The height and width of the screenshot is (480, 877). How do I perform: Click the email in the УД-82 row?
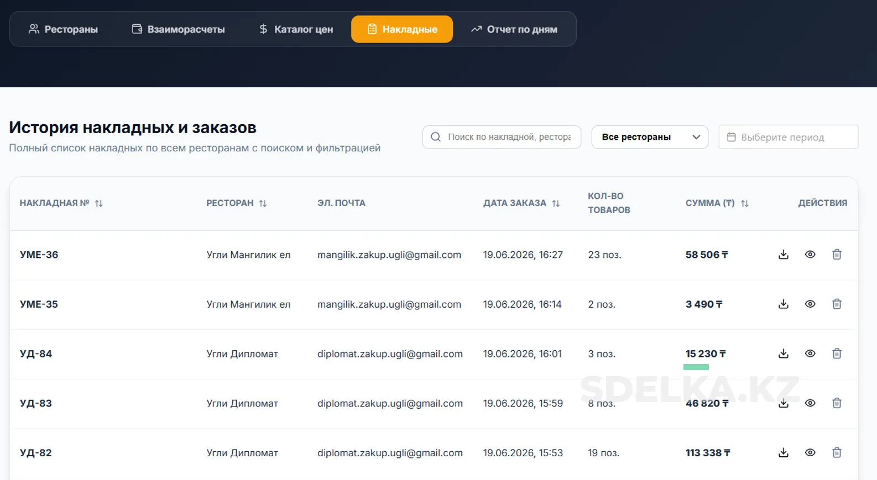[x=390, y=453]
